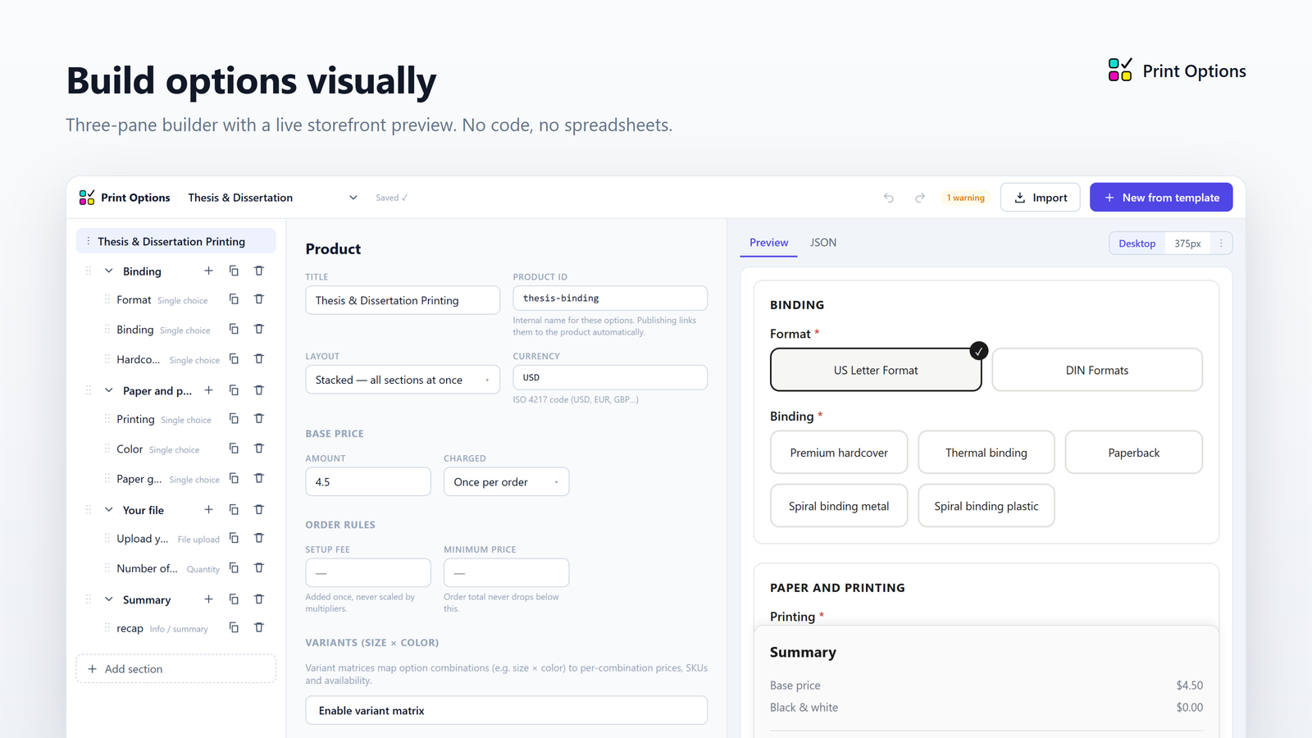The height and width of the screenshot is (738, 1312).
Task: Delete the Paper and p... section
Action: [259, 390]
